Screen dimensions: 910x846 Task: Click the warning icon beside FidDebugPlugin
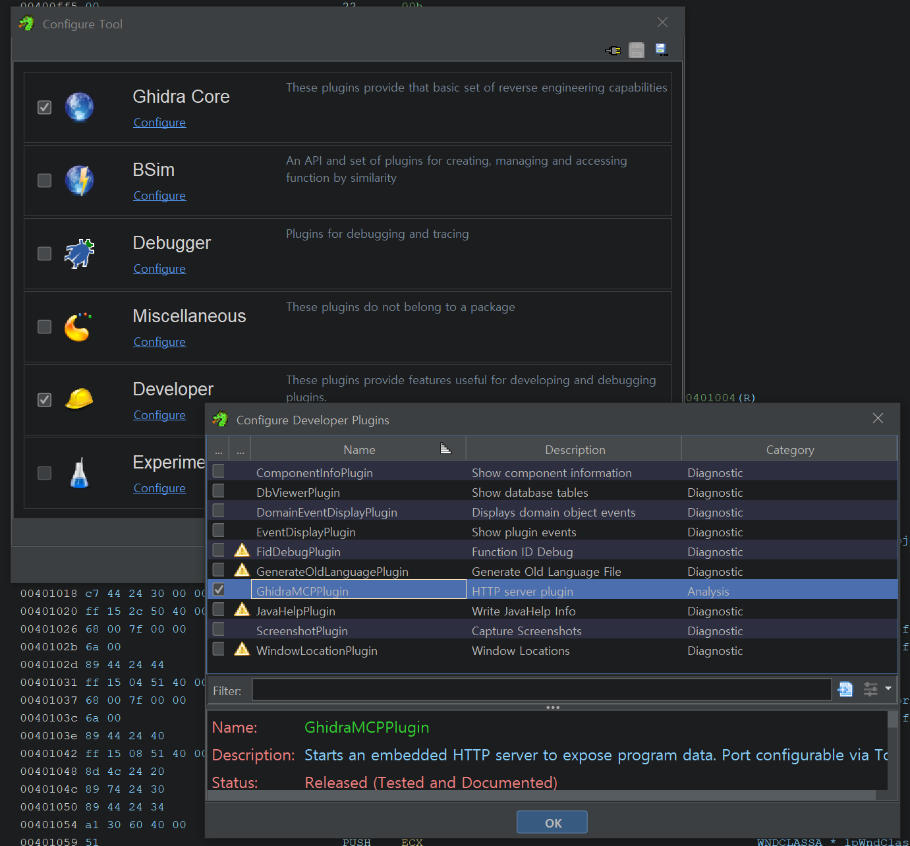coord(242,550)
